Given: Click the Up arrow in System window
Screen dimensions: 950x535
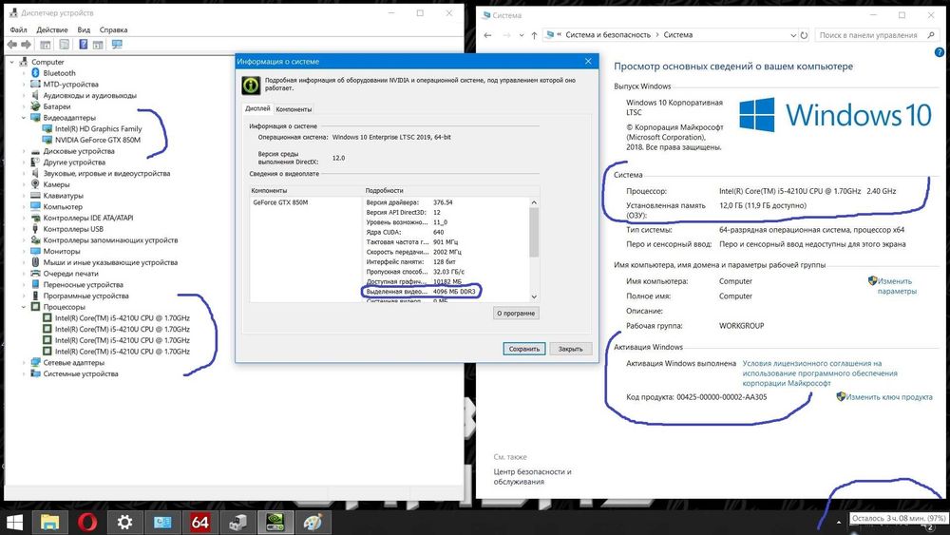Looking at the screenshot, I should pyautogui.click(x=534, y=35).
